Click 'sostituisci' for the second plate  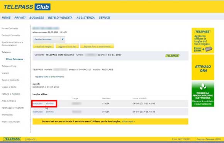pos(37,112)
